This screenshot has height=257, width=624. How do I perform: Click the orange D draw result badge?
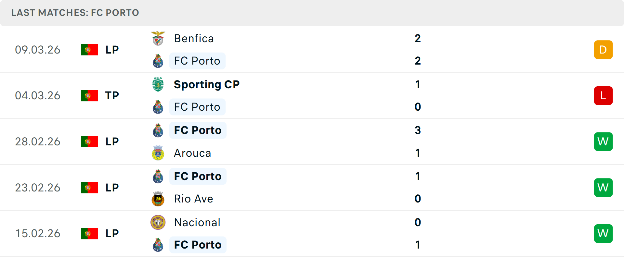tap(603, 50)
